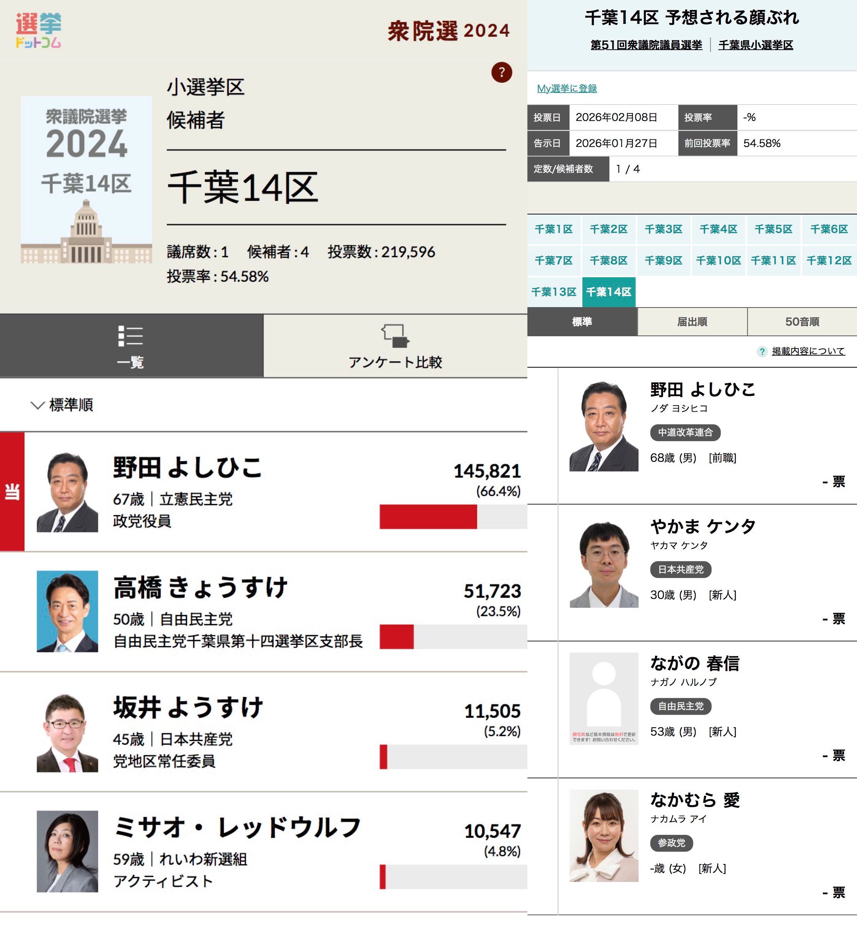This screenshot has width=857, height=926.
Task: Click the 選挙ドットコム logo
Action: click(x=38, y=31)
